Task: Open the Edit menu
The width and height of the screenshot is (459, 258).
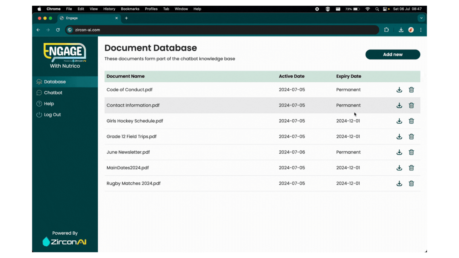Action: pyautogui.click(x=81, y=9)
